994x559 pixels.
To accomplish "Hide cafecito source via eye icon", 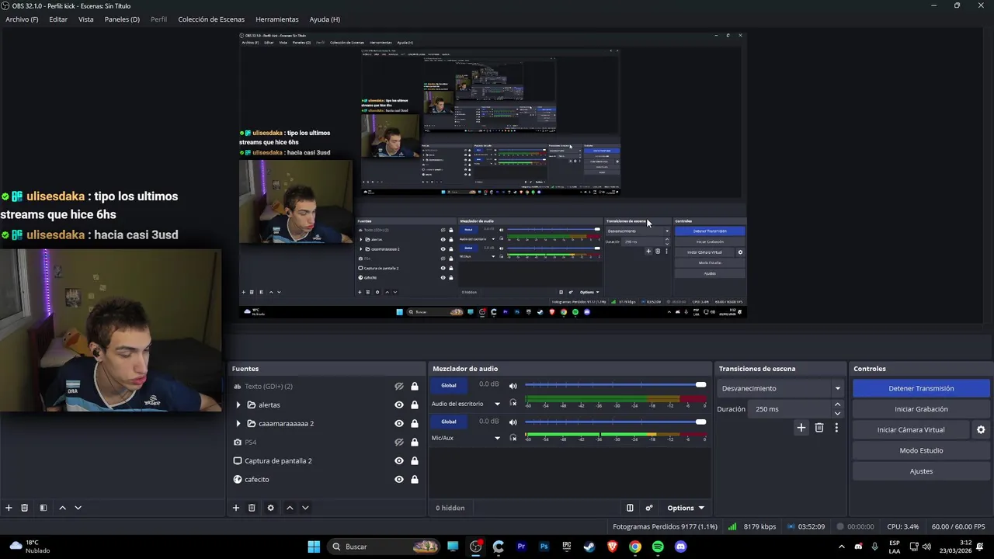I will [x=399, y=479].
